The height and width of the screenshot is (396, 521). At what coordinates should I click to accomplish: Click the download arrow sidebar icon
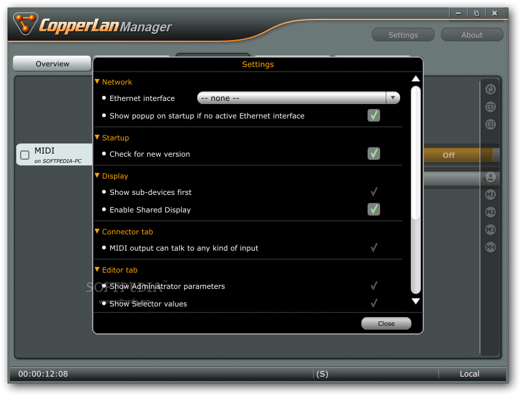click(x=490, y=177)
